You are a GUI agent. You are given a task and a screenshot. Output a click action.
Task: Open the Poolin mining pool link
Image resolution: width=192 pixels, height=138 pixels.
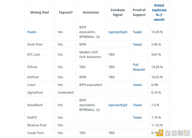pyautogui.click(x=32, y=32)
